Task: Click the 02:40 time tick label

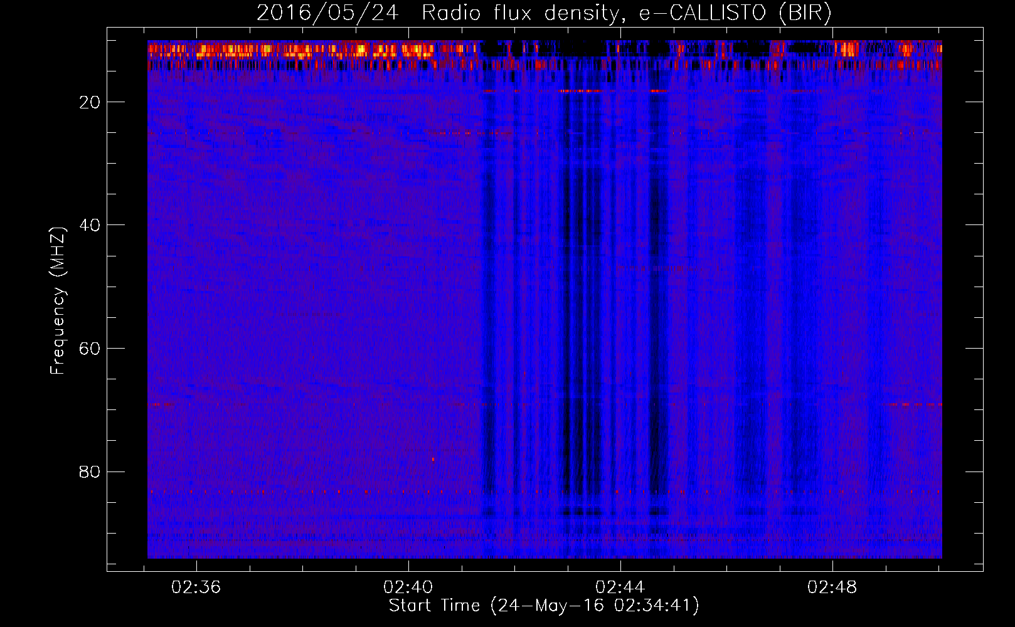Action: pyautogui.click(x=408, y=587)
